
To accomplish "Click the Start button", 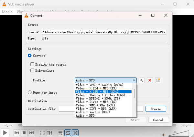I will 135,120.
